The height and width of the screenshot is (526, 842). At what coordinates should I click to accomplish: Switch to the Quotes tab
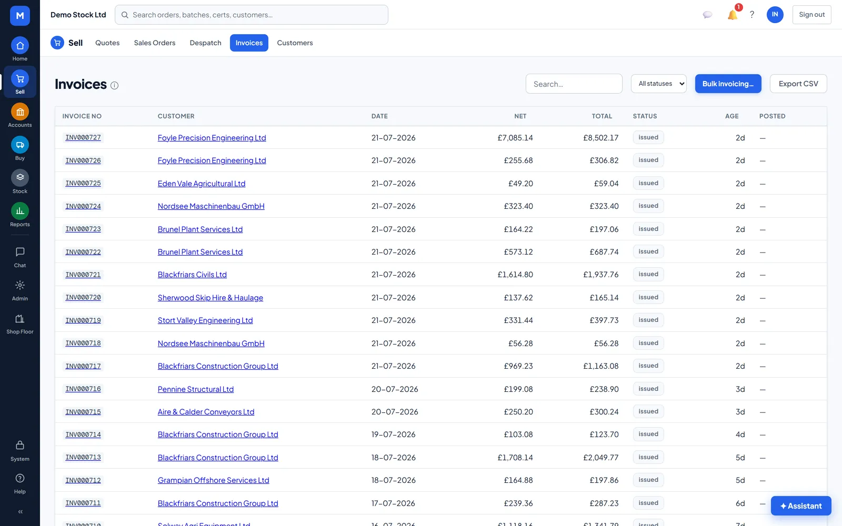click(107, 43)
